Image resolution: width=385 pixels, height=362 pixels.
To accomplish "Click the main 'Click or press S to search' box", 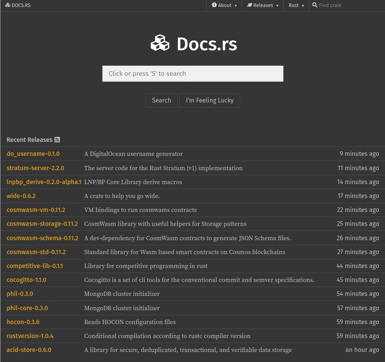I will (x=193, y=73).
